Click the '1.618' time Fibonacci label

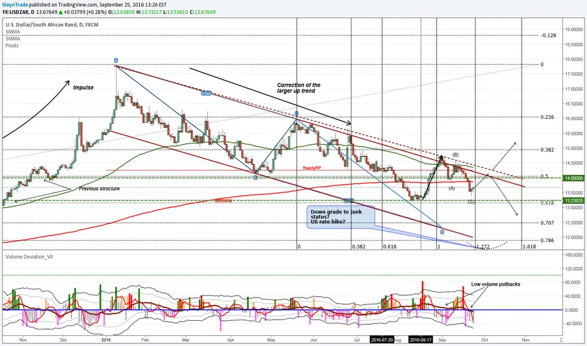(x=529, y=247)
